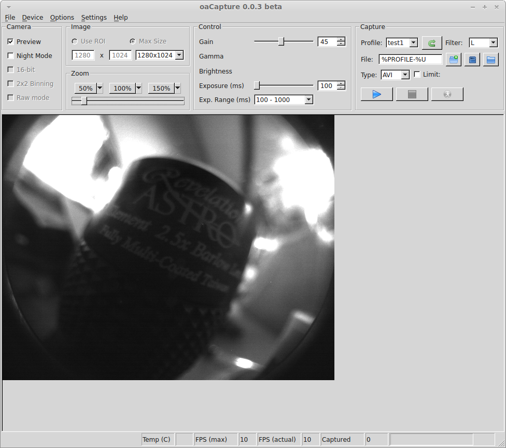Viewport: 506px width, 448px height.
Task: Open the 150% zoom dropdown arrow
Action: [177, 88]
